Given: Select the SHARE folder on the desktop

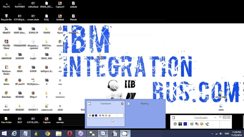Looking at the screenshot, I should (x=100, y=56).
